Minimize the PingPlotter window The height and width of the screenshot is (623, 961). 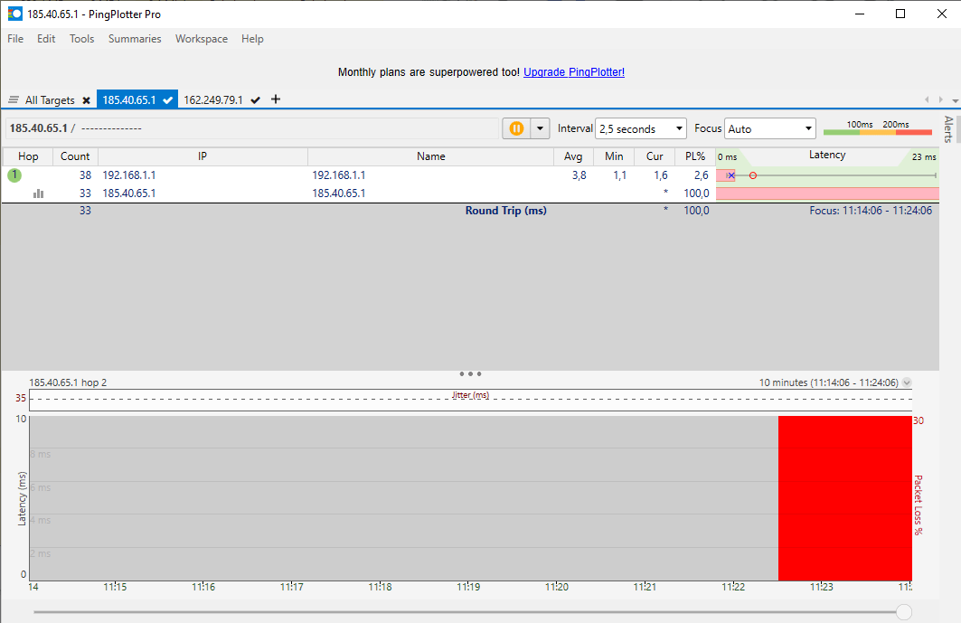pos(860,14)
